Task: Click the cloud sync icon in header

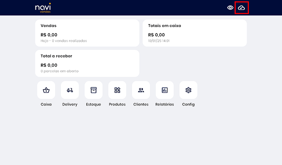Action: point(242,8)
